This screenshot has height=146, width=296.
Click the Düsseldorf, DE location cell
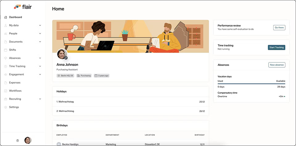tap(152, 144)
